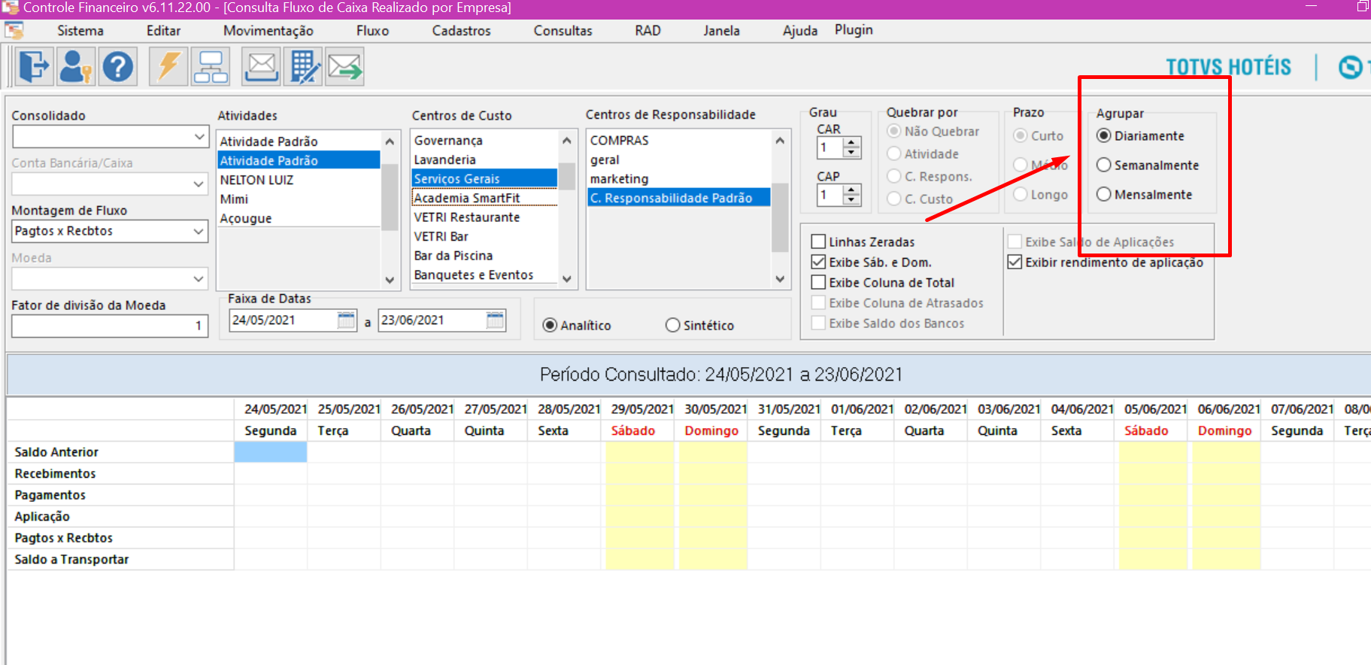The height and width of the screenshot is (665, 1371).
Task: Open the Ajuda menu
Action: point(799,31)
